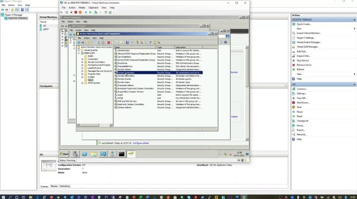Open Command Prompt from the guest taskbar
The image size is (357, 199).
coord(121,154)
